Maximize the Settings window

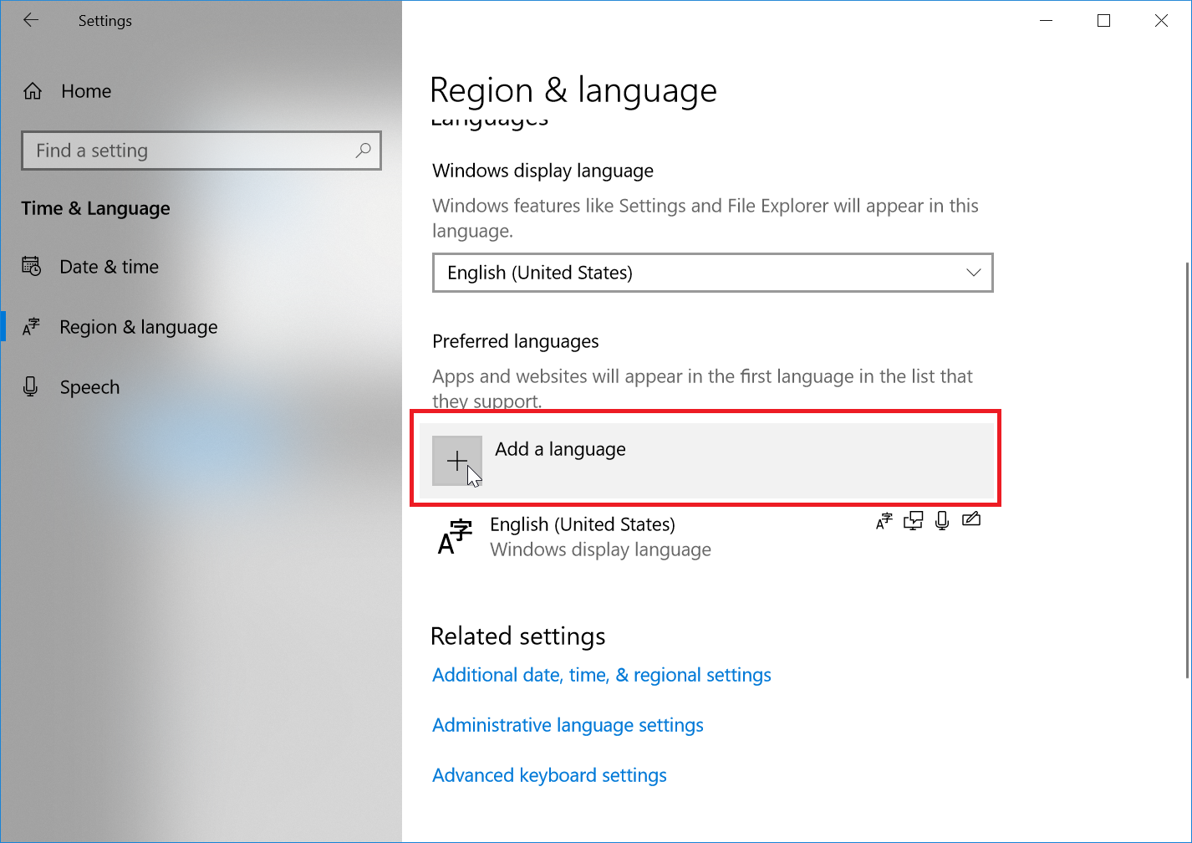pos(1103,21)
